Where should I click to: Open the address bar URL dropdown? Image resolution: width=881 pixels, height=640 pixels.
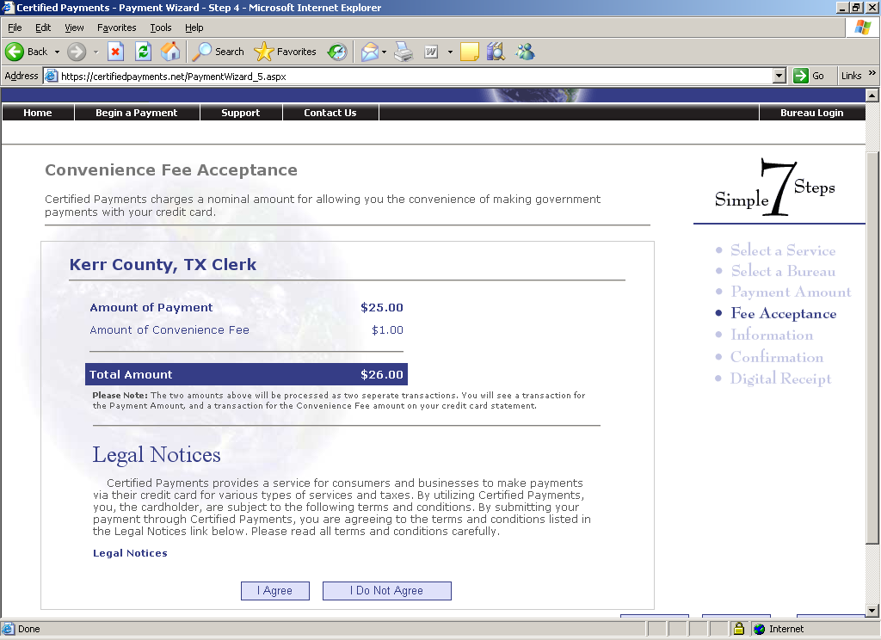(779, 76)
